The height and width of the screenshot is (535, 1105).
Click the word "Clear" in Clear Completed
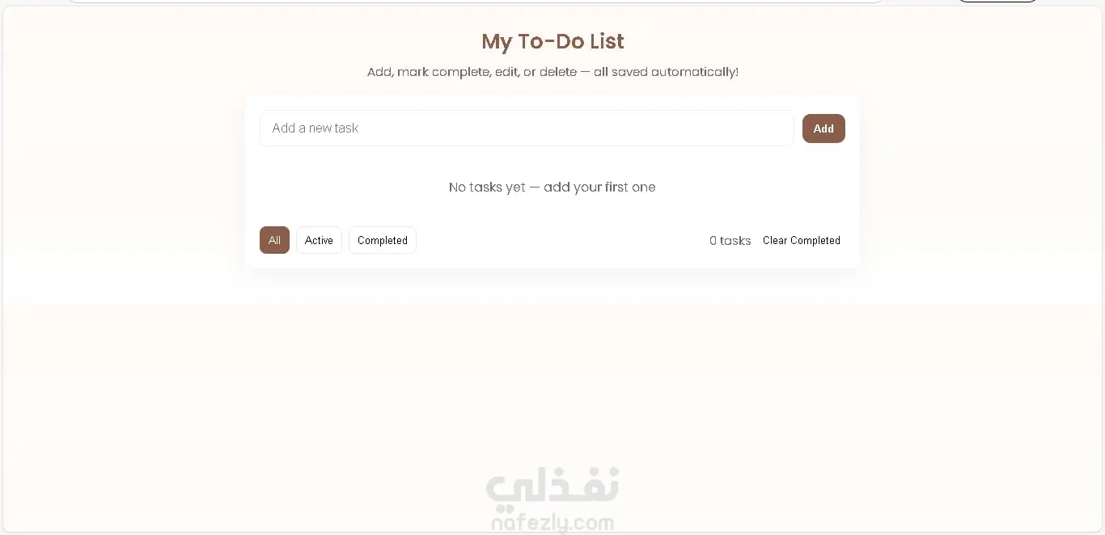(775, 241)
